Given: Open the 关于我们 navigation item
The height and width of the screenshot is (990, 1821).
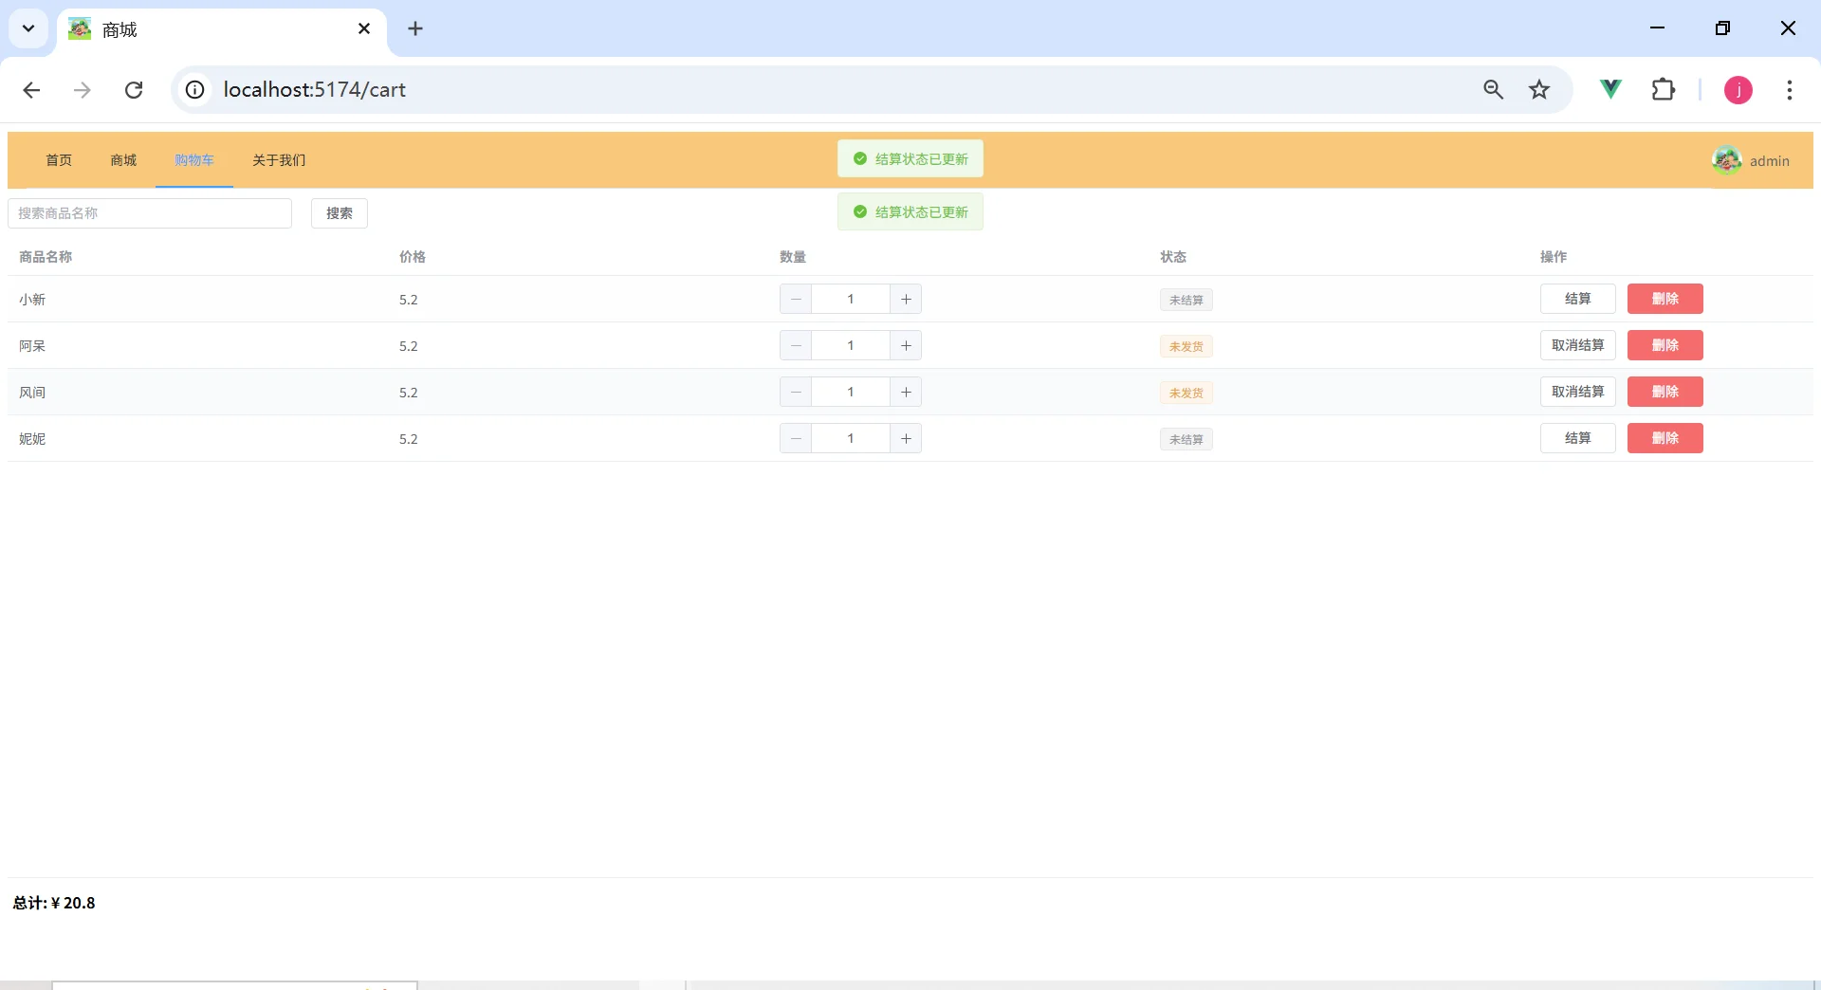Looking at the screenshot, I should (279, 160).
